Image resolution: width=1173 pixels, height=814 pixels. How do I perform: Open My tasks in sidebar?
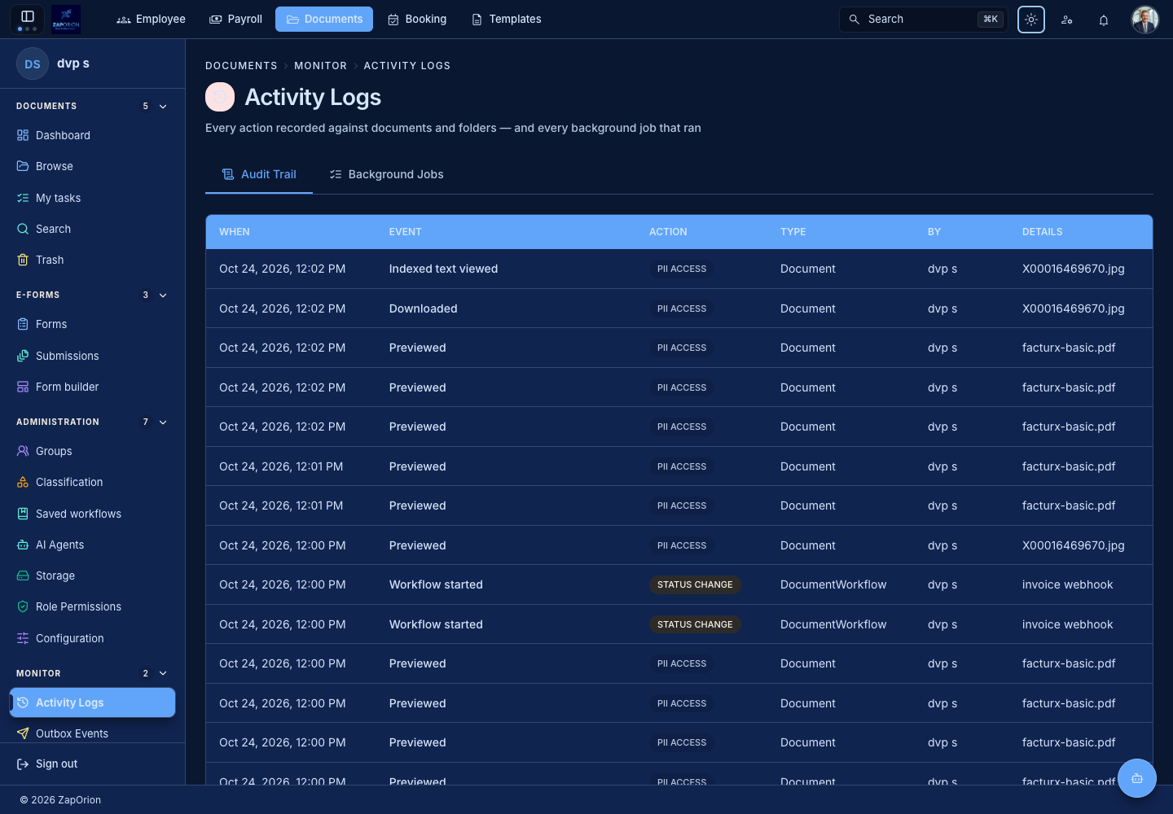click(x=92, y=198)
